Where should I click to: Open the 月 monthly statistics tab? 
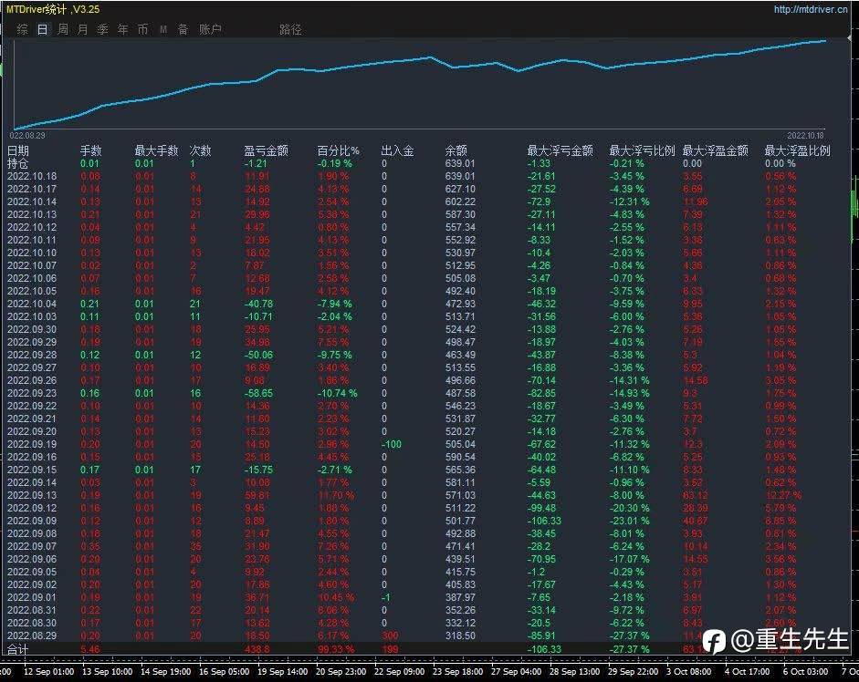[83, 29]
